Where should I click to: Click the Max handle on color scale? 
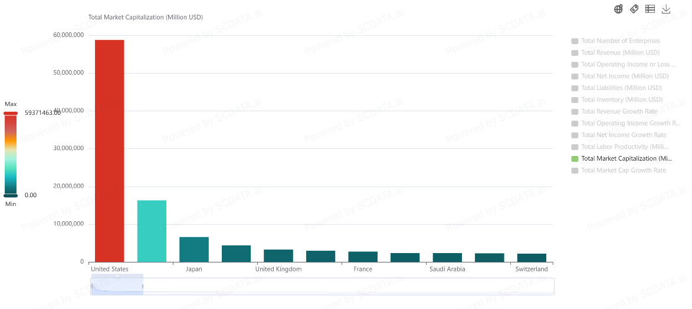[11, 113]
